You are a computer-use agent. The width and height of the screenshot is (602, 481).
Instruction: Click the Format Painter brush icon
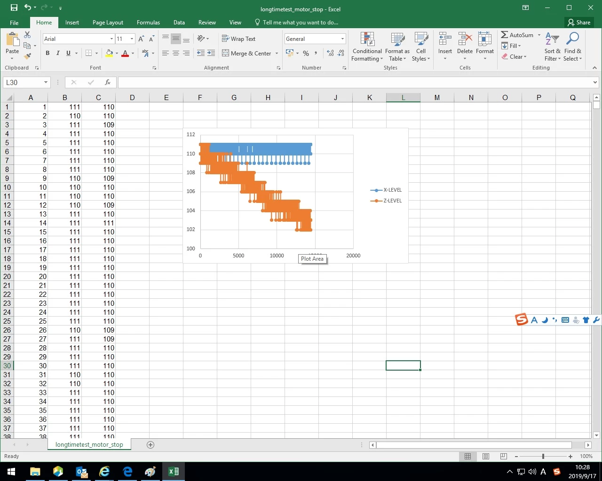click(28, 56)
